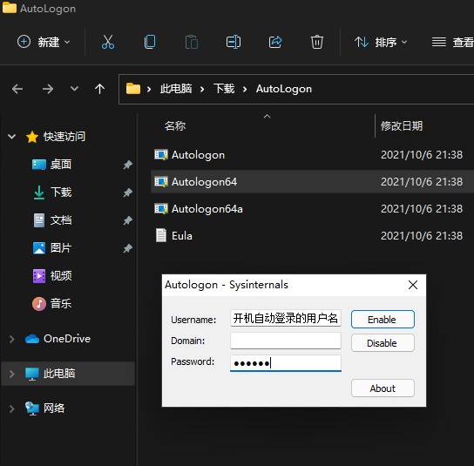This screenshot has height=466, width=474.
Task: Expand the 此电脑 tree node
Action: point(11,374)
